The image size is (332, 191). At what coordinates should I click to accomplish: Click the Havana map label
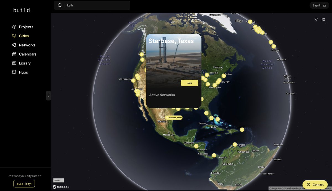pyautogui.click(x=202, y=123)
